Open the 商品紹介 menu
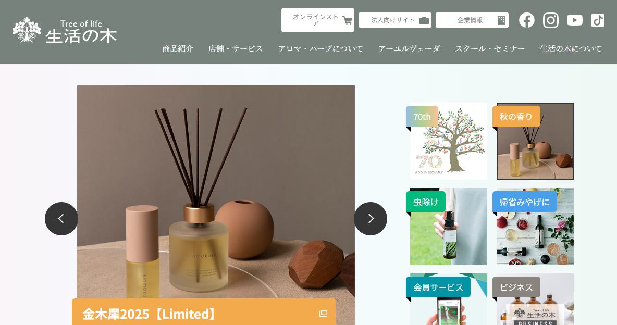This screenshot has height=325, width=617. point(178,49)
